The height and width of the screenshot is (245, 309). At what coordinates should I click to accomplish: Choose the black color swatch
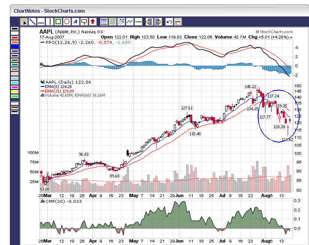click(x=15, y=29)
